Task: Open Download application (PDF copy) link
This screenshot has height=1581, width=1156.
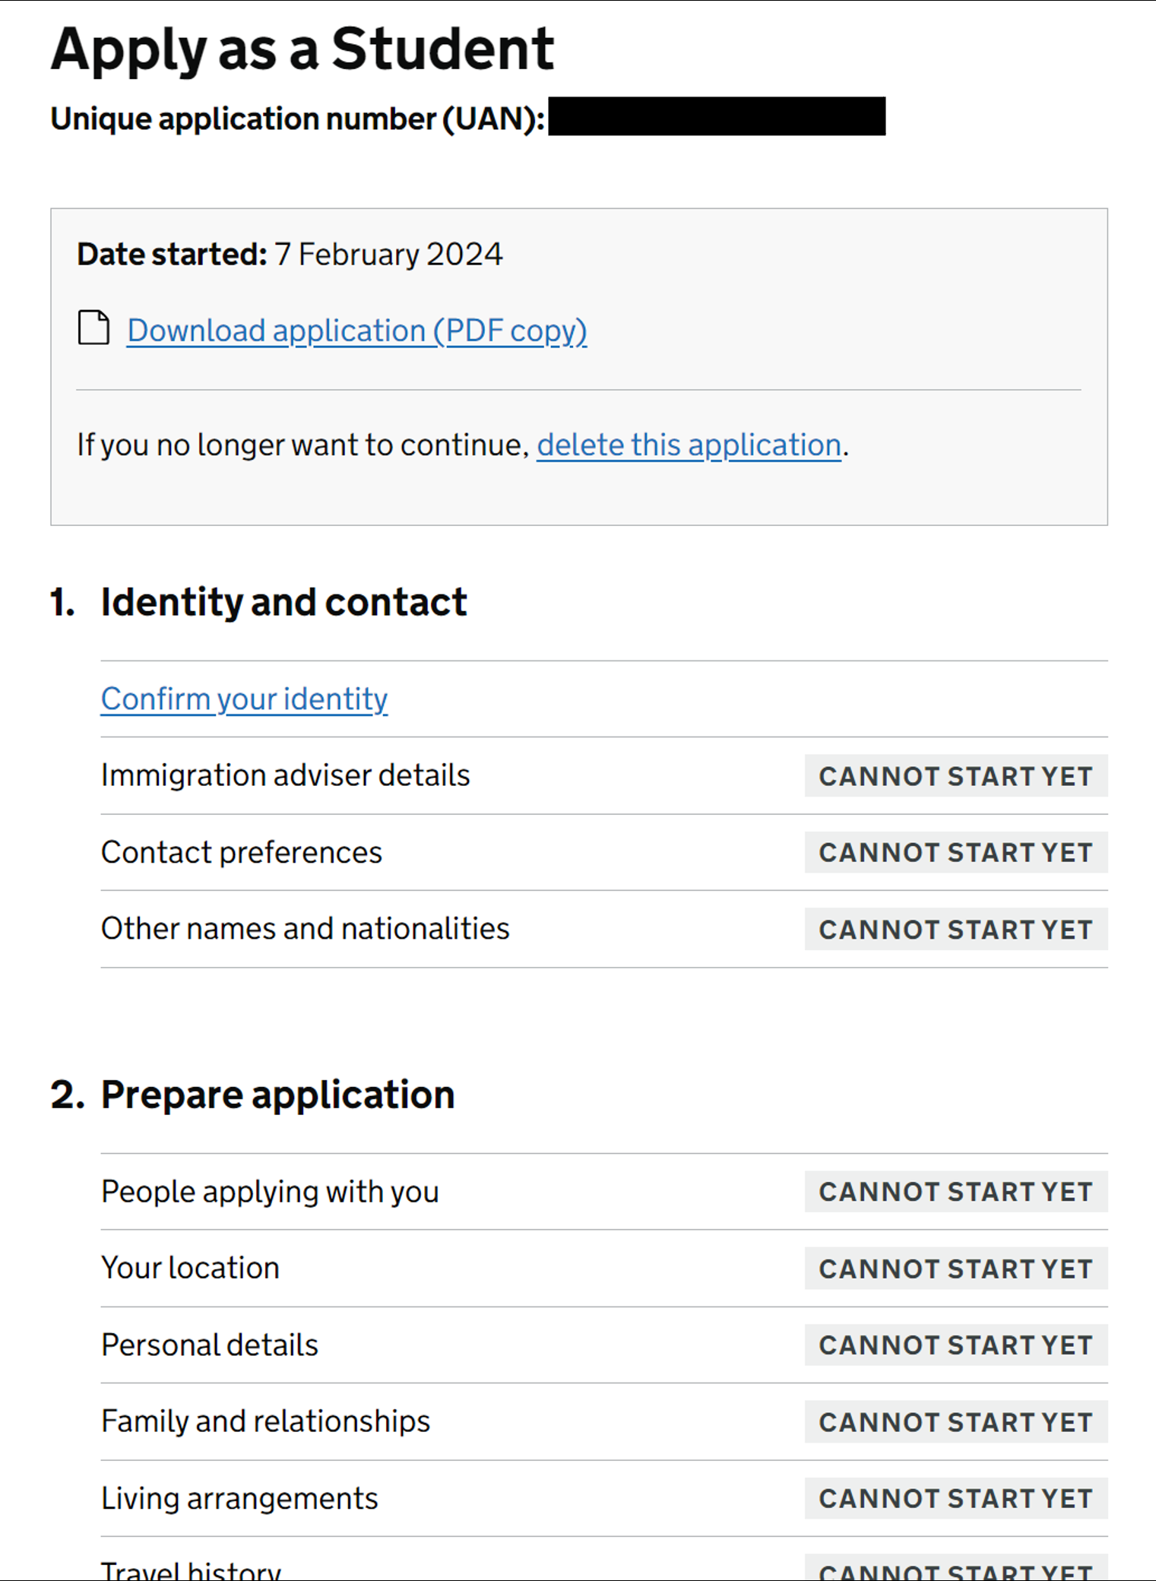Action: click(356, 331)
